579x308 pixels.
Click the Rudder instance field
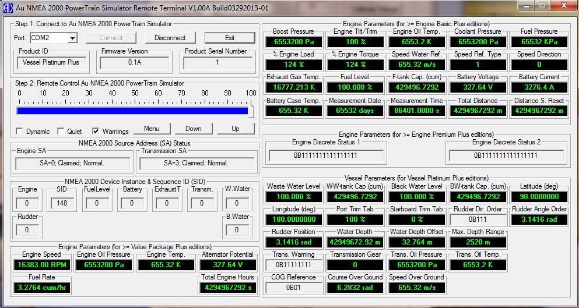[27, 230]
